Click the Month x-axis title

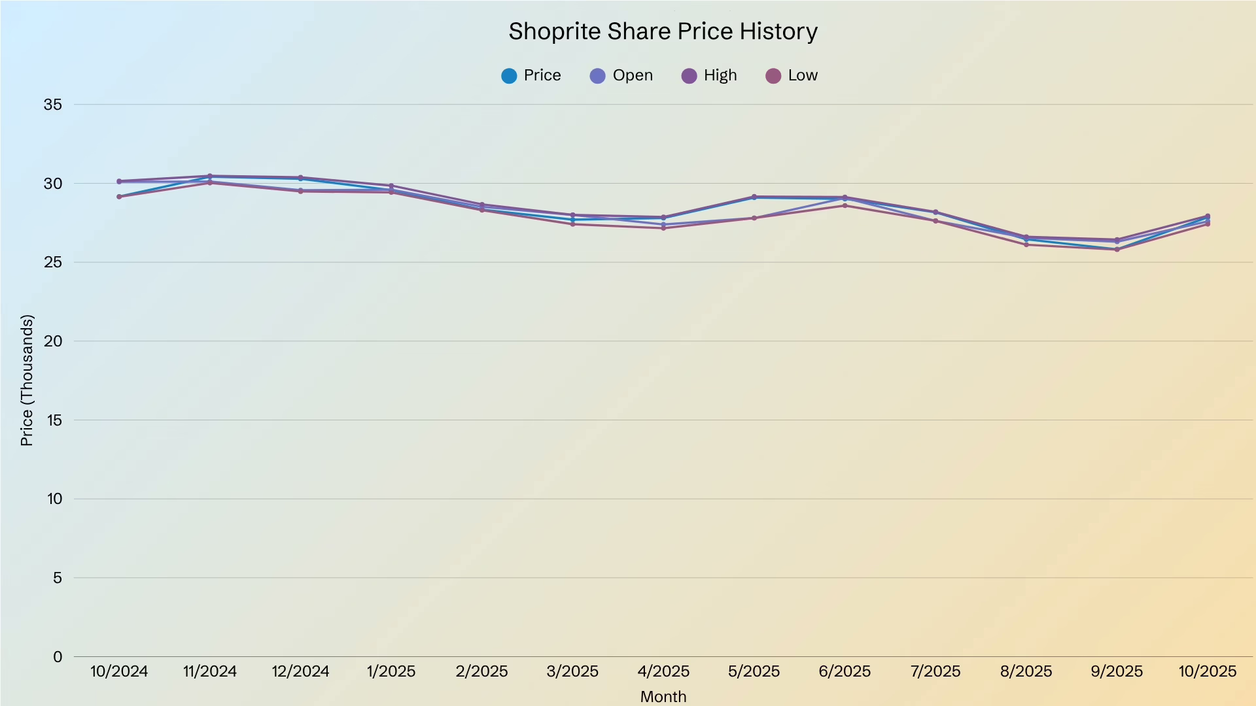[x=663, y=696]
